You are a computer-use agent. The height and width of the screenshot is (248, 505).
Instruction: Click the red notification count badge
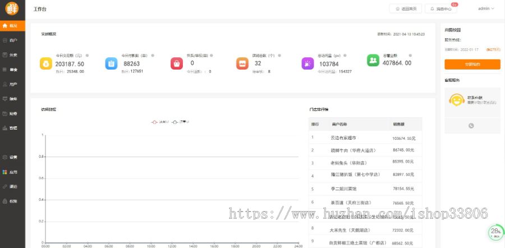click(454, 4)
